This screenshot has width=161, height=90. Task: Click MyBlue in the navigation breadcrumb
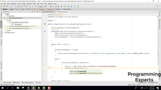(4, 9)
